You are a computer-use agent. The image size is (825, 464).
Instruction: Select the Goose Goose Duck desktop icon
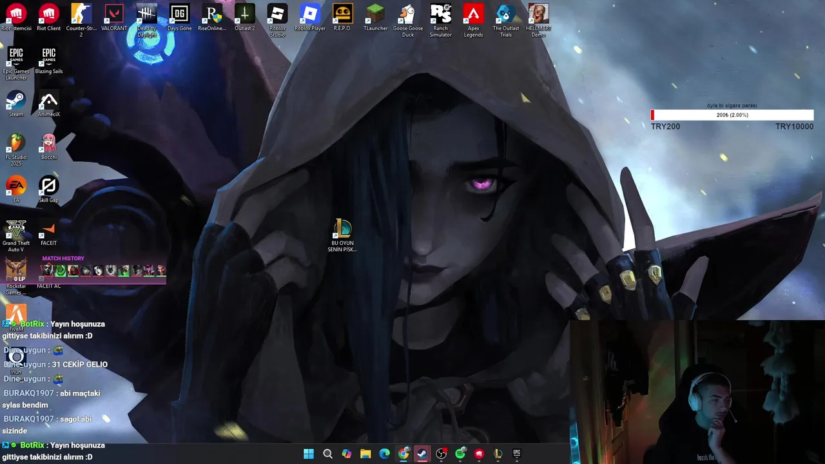[x=408, y=21]
